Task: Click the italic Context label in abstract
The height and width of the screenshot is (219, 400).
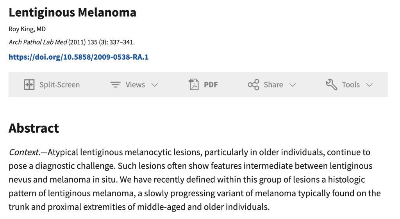Action: click(24, 152)
